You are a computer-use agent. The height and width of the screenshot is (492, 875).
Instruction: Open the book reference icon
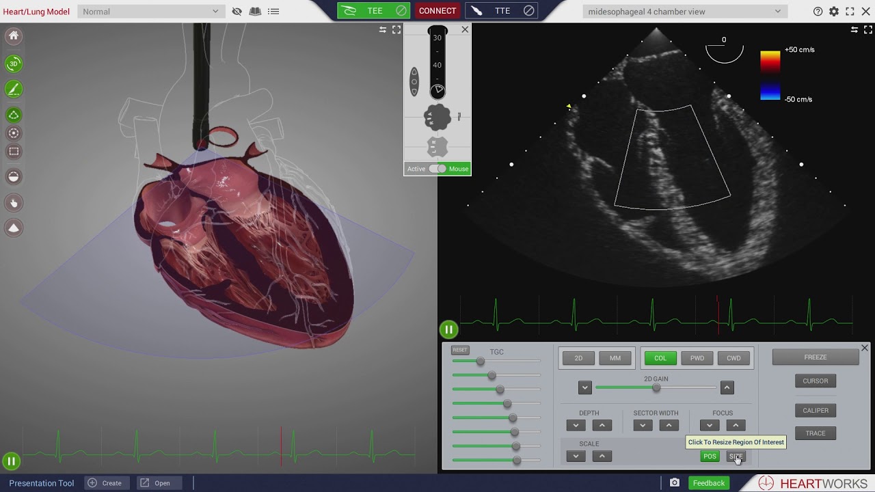pyautogui.click(x=255, y=12)
